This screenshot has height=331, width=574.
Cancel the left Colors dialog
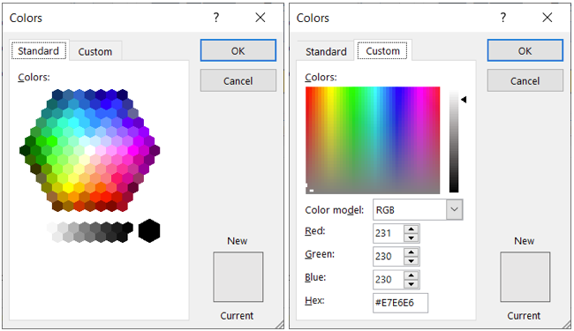coord(238,80)
